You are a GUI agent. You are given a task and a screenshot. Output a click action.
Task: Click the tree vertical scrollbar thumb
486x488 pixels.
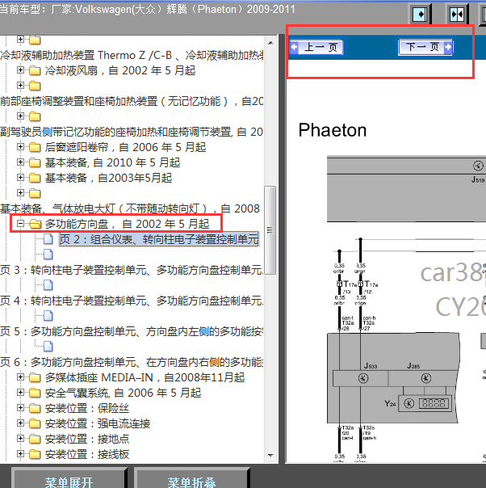tap(270, 230)
